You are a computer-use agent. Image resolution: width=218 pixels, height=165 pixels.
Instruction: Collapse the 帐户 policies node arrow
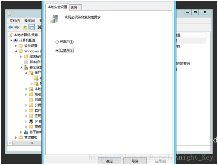pyautogui.click(x=26, y=73)
